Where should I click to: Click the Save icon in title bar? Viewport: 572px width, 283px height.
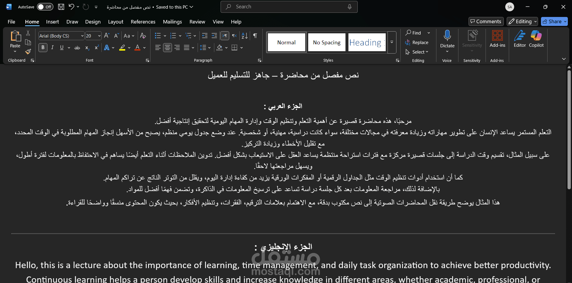tap(61, 7)
